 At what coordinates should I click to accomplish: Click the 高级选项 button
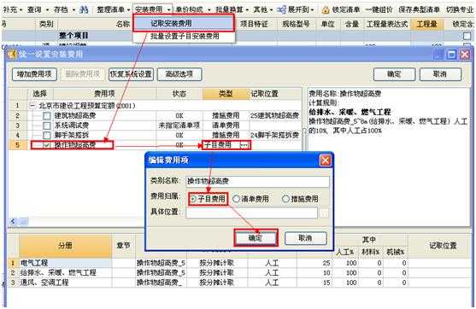(x=179, y=74)
